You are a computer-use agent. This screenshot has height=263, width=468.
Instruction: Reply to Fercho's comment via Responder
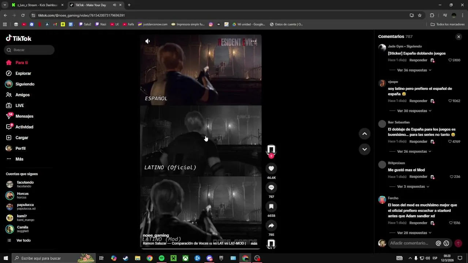(x=418, y=223)
